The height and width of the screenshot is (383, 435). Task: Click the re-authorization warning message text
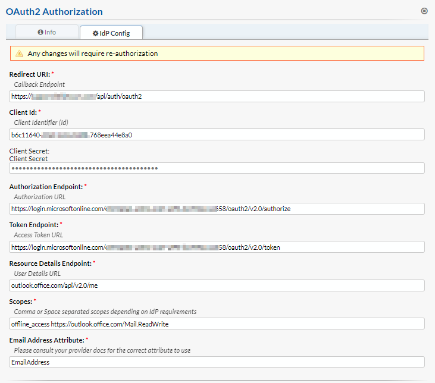pyautogui.click(x=93, y=54)
